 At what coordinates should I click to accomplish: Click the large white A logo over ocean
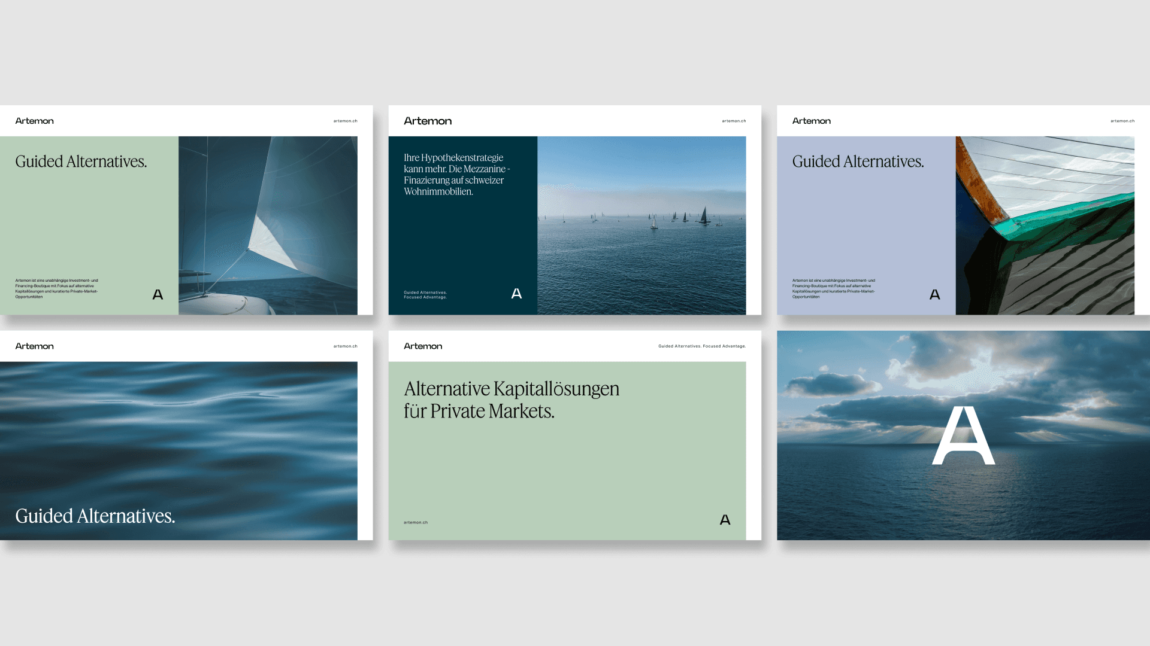[963, 435]
